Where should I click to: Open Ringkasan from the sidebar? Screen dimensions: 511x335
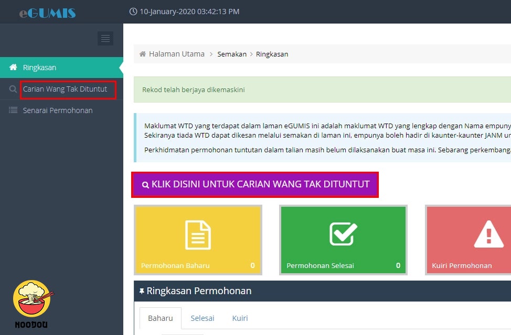[x=39, y=68]
